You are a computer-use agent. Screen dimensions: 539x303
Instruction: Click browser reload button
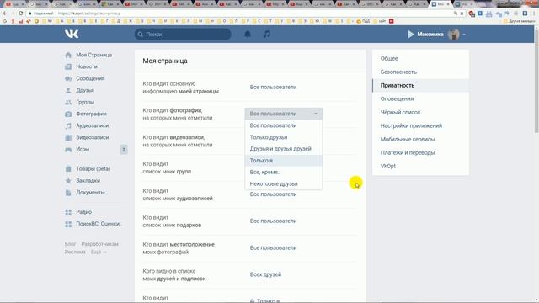point(20,13)
